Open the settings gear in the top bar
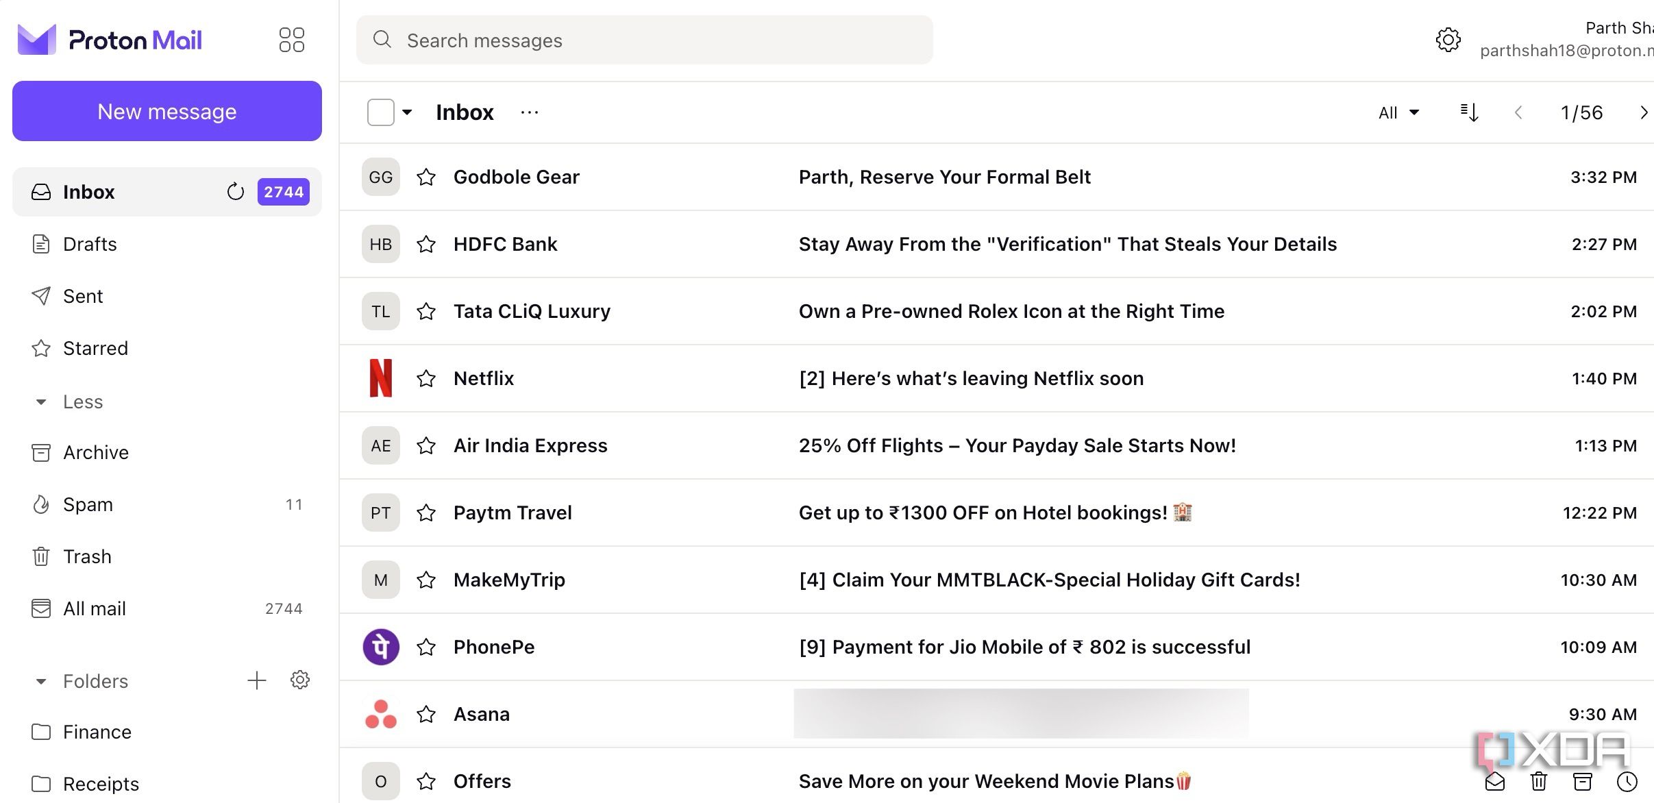 [x=1448, y=40]
